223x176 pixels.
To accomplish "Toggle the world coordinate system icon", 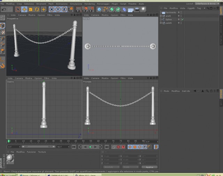I will [x=71, y=9].
